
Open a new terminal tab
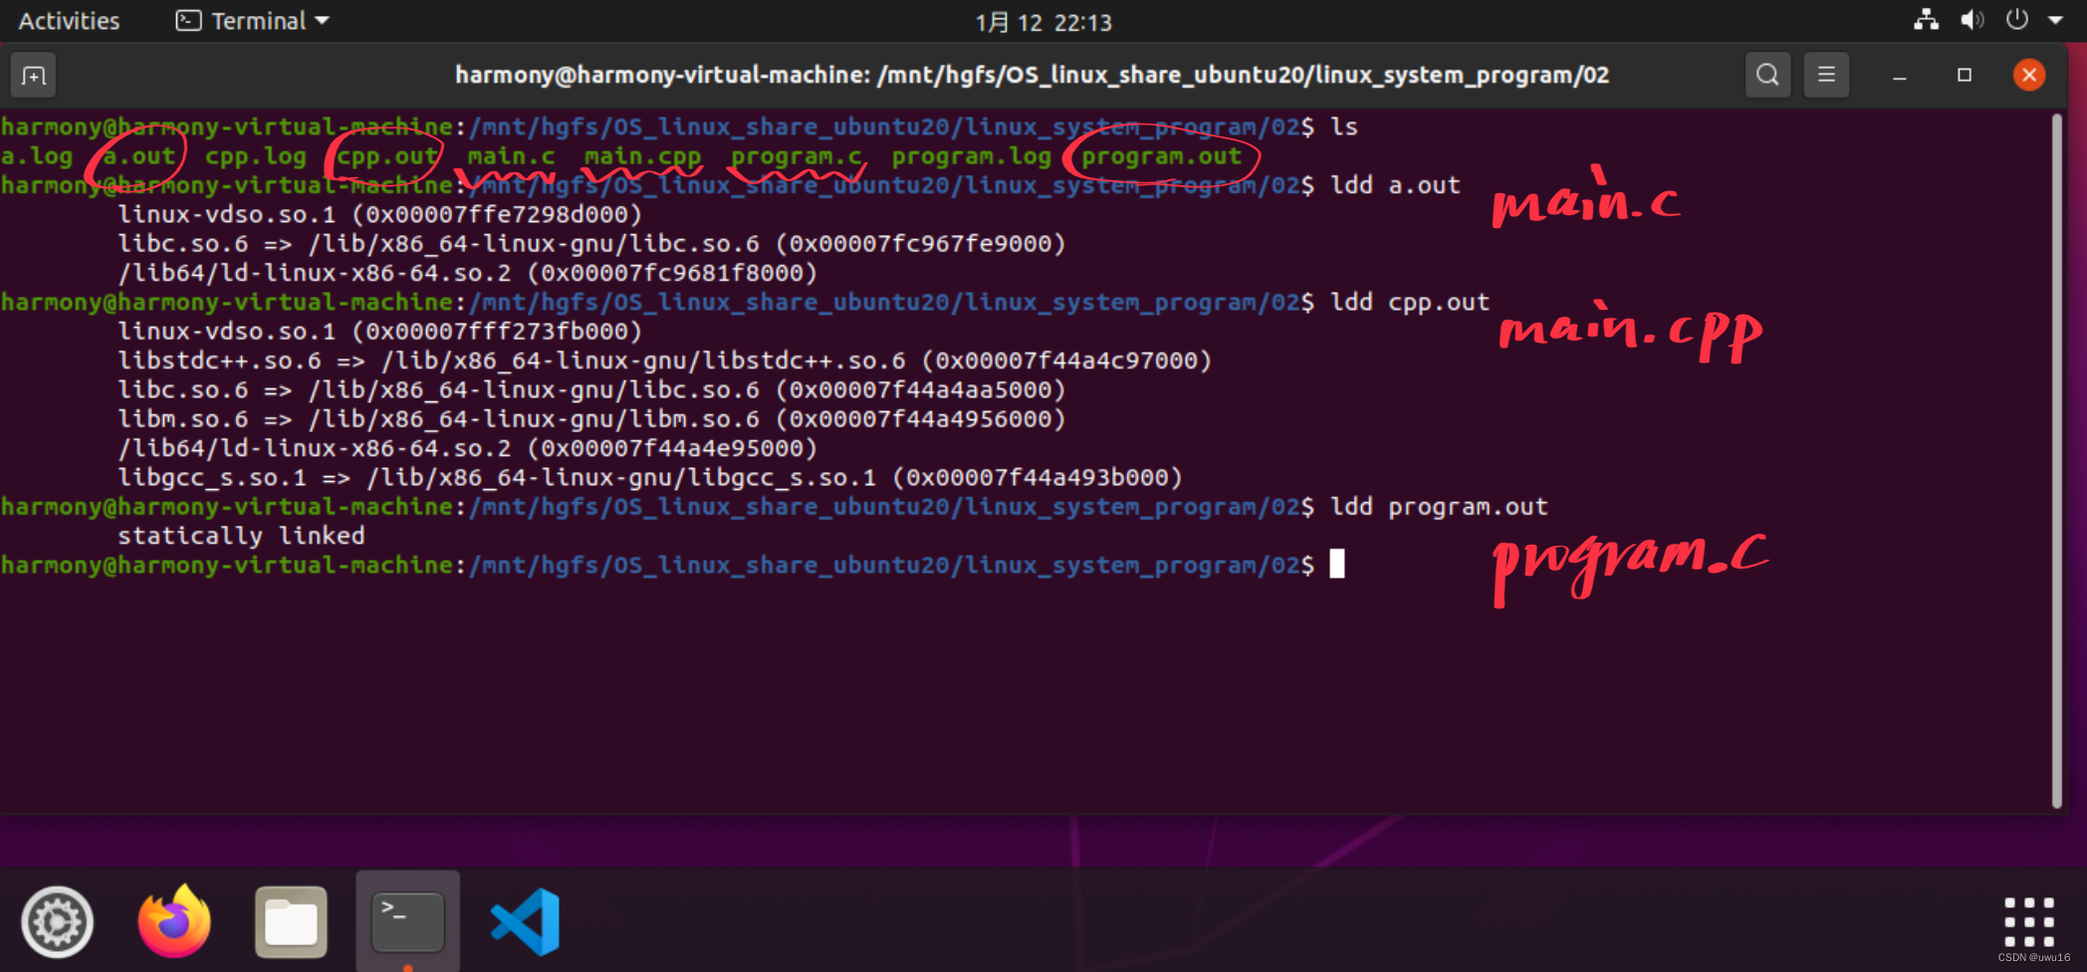pyautogui.click(x=33, y=76)
